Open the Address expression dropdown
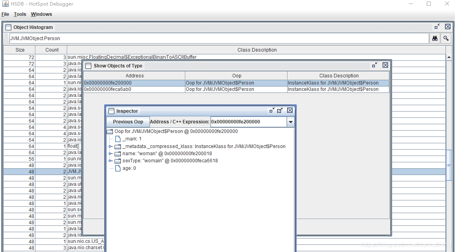This screenshot has height=252, width=455. click(x=290, y=122)
